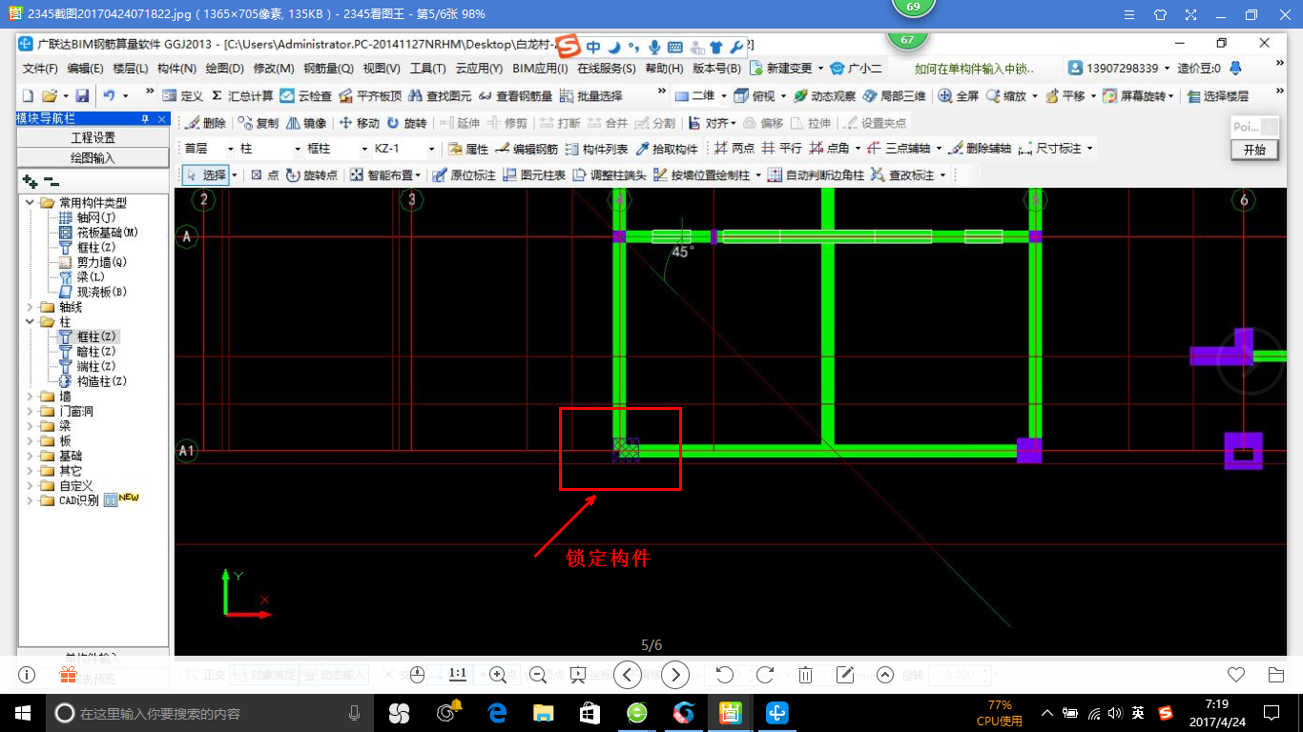This screenshot has height=732, width=1303.
Task: Click the Undo arrow icon
Action: pos(110,96)
